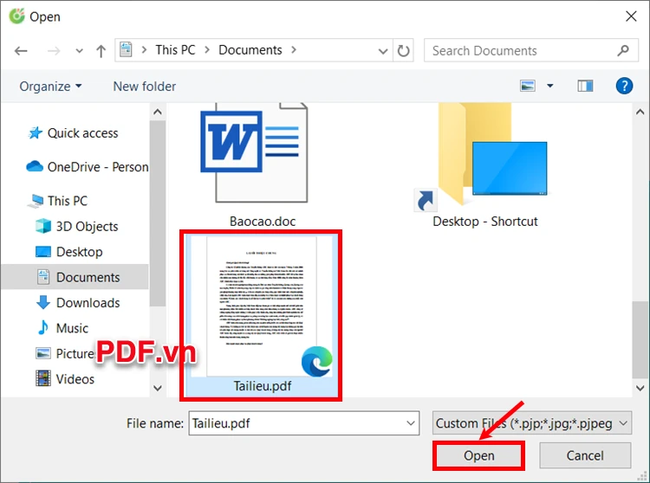The height and width of the screenshot is (483, 650).
Task: Click the Tailieu.pdf file name label
Action: pyautogui.click(x=263, y=386)
